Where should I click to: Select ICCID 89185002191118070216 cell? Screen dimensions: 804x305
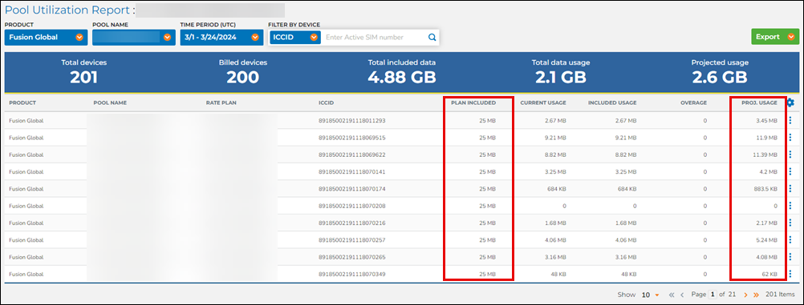pos(351,223)
